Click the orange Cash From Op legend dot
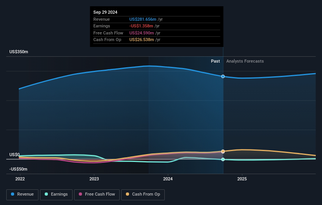Screen dimensions: 322x205 point(127,194)
